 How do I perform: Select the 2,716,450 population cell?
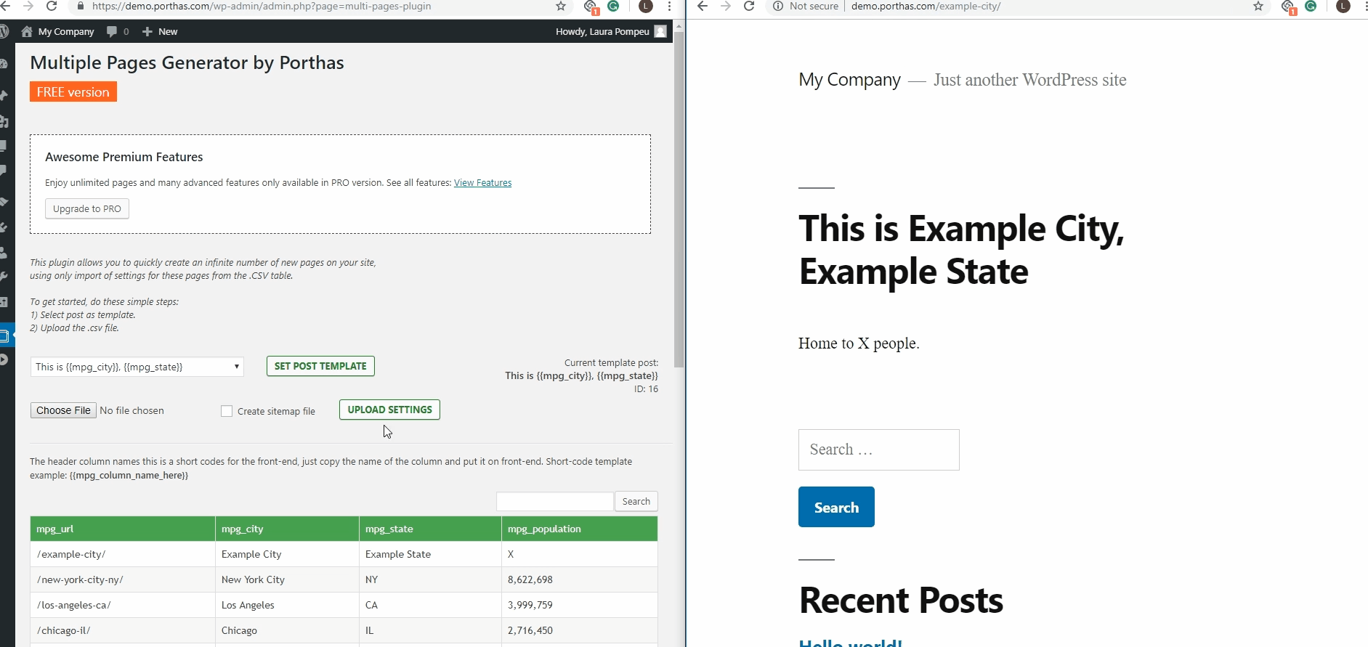tap(580, 630)
